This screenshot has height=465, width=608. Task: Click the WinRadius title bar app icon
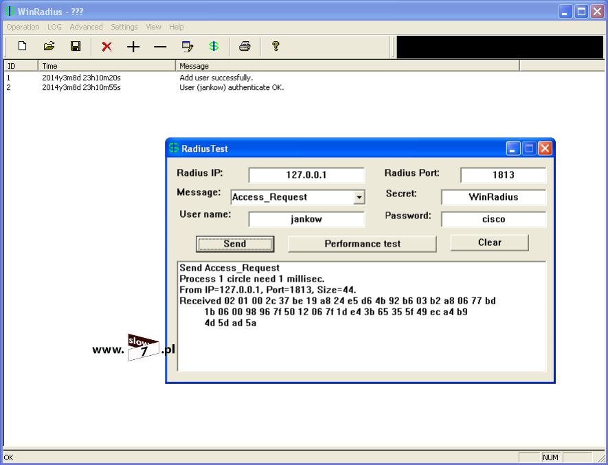click(x=10, y=11)
